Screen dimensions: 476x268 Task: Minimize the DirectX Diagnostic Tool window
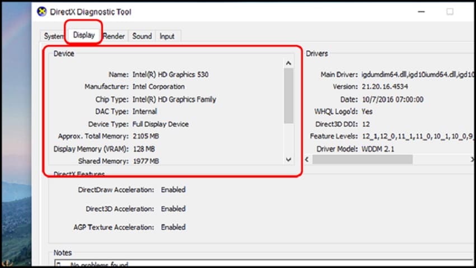421,12
